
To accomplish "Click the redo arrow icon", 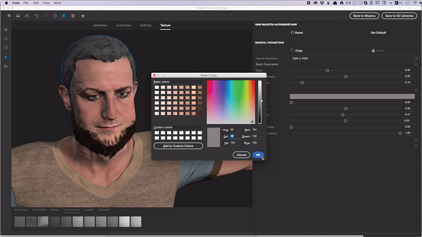I will point(46,16).
